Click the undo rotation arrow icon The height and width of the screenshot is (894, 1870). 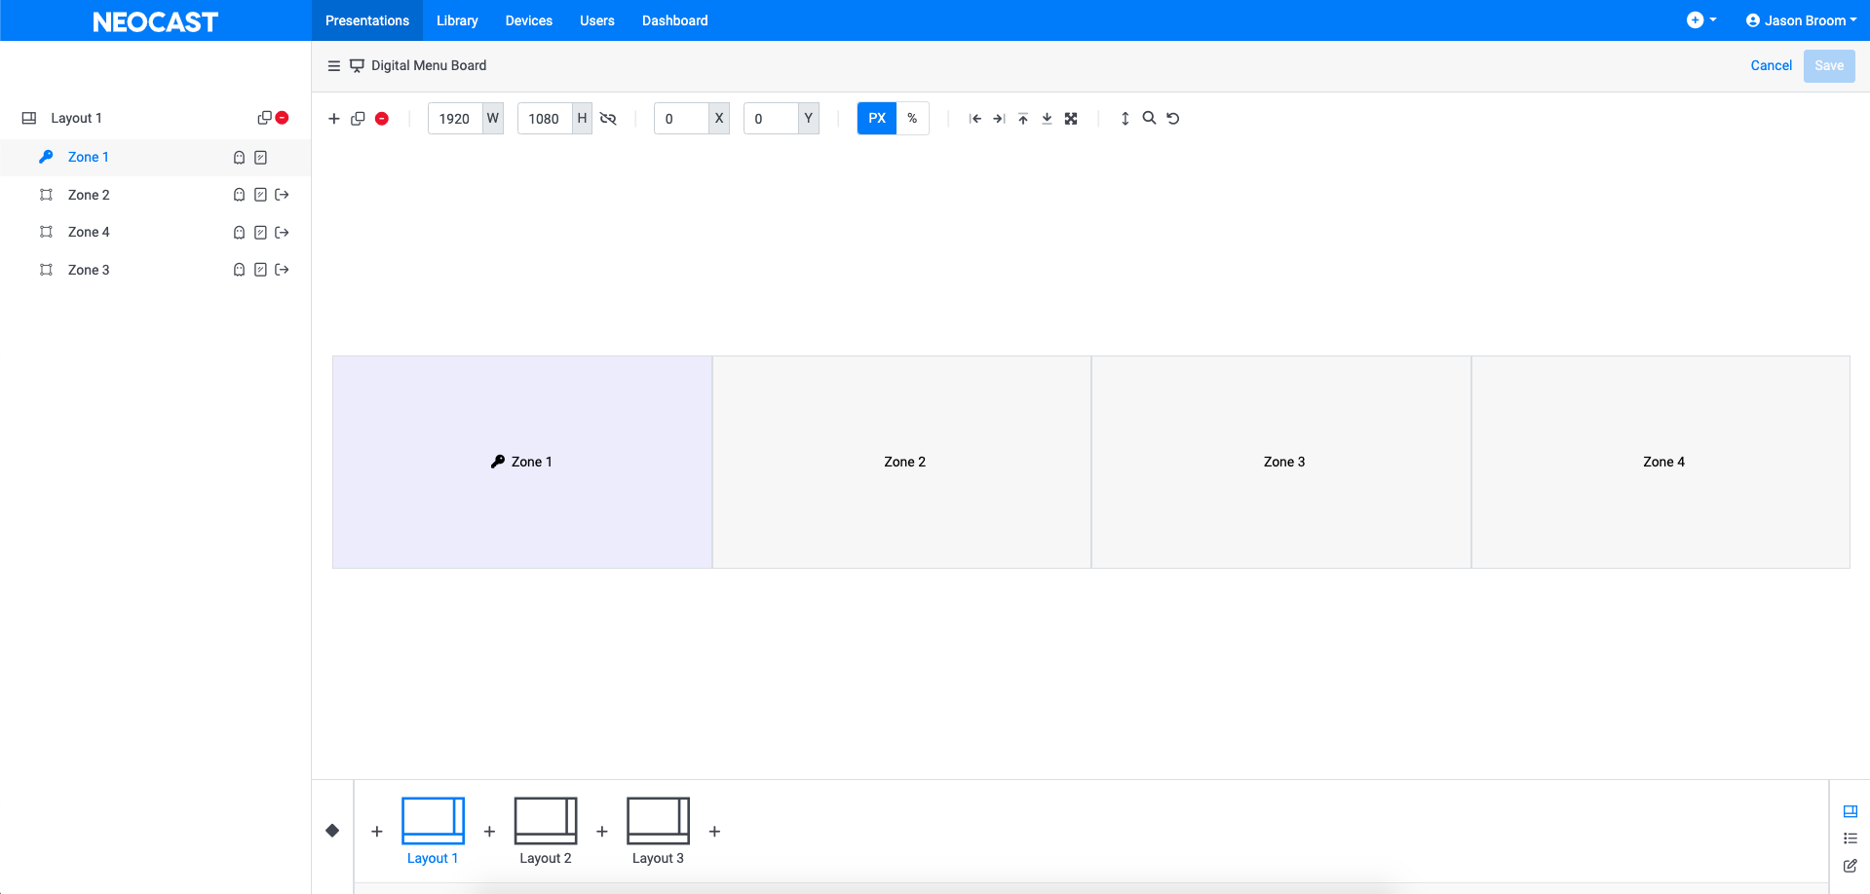[x=1172, y=118]
